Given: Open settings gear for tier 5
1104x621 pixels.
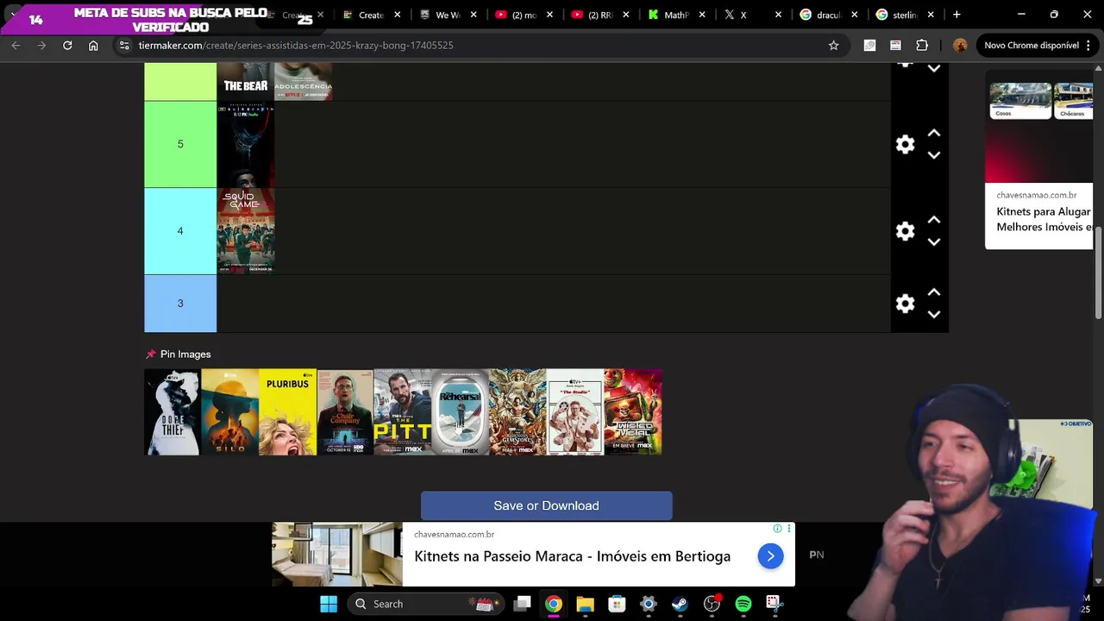Looking at the screenshot, I should (x=905, y=145).
